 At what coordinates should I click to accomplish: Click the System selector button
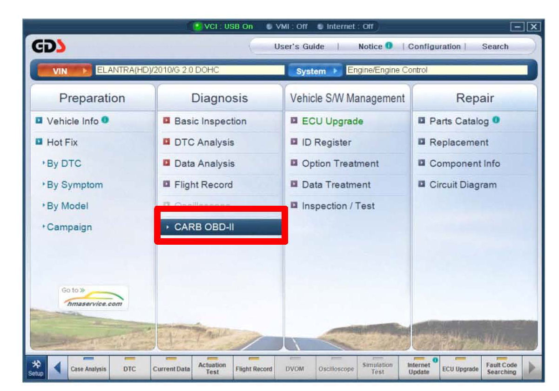(x=316, y=71)
